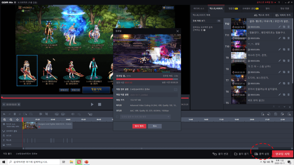Click the encoding progress bar

coord(147,79)
